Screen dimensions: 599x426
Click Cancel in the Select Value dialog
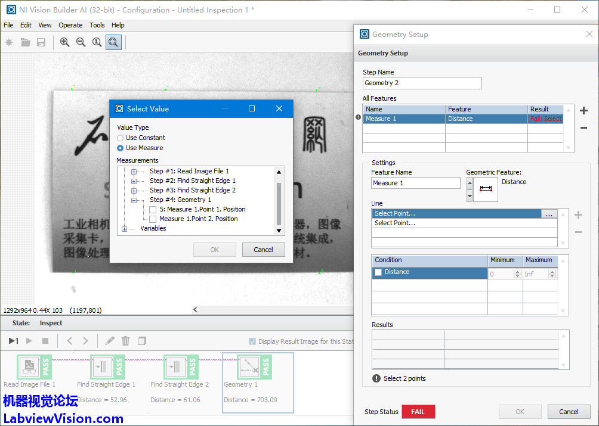tap(264, 250)
